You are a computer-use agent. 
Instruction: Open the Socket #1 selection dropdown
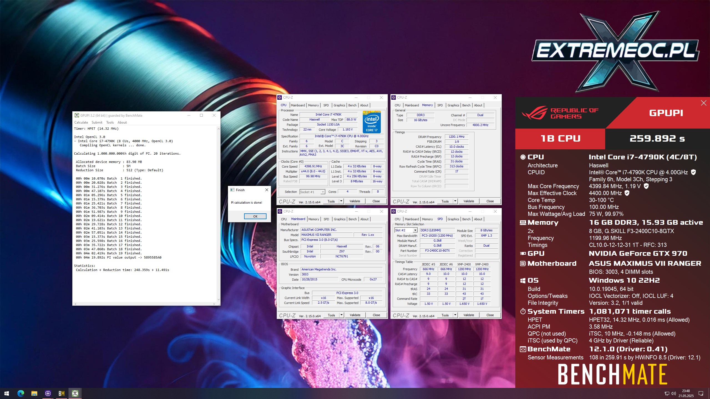click(312, 192)
